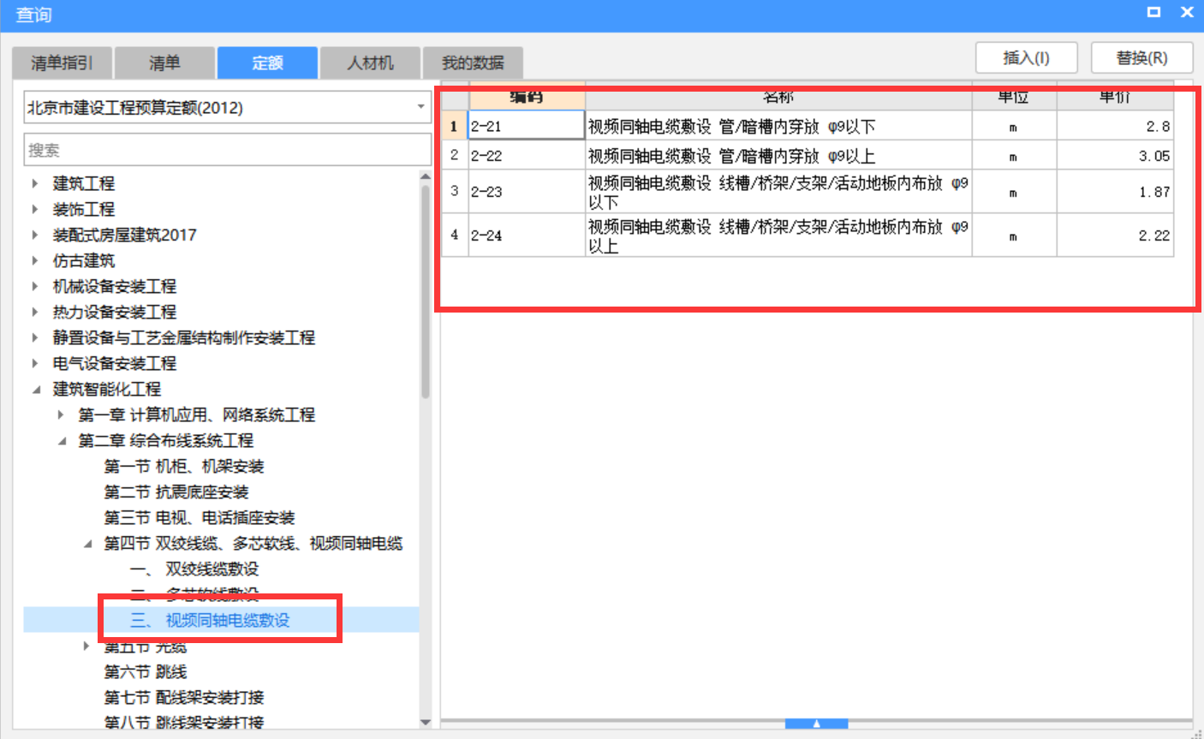Expand the 装配式房屋建筑2017 node
This screenshot has height=739, width=1204.
pos(35,235)
